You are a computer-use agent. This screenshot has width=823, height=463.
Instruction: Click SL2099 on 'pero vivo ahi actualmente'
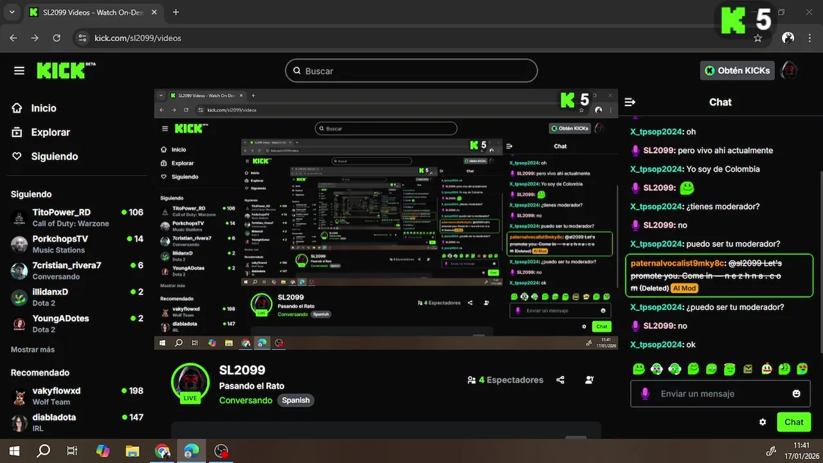coord(659,150)
